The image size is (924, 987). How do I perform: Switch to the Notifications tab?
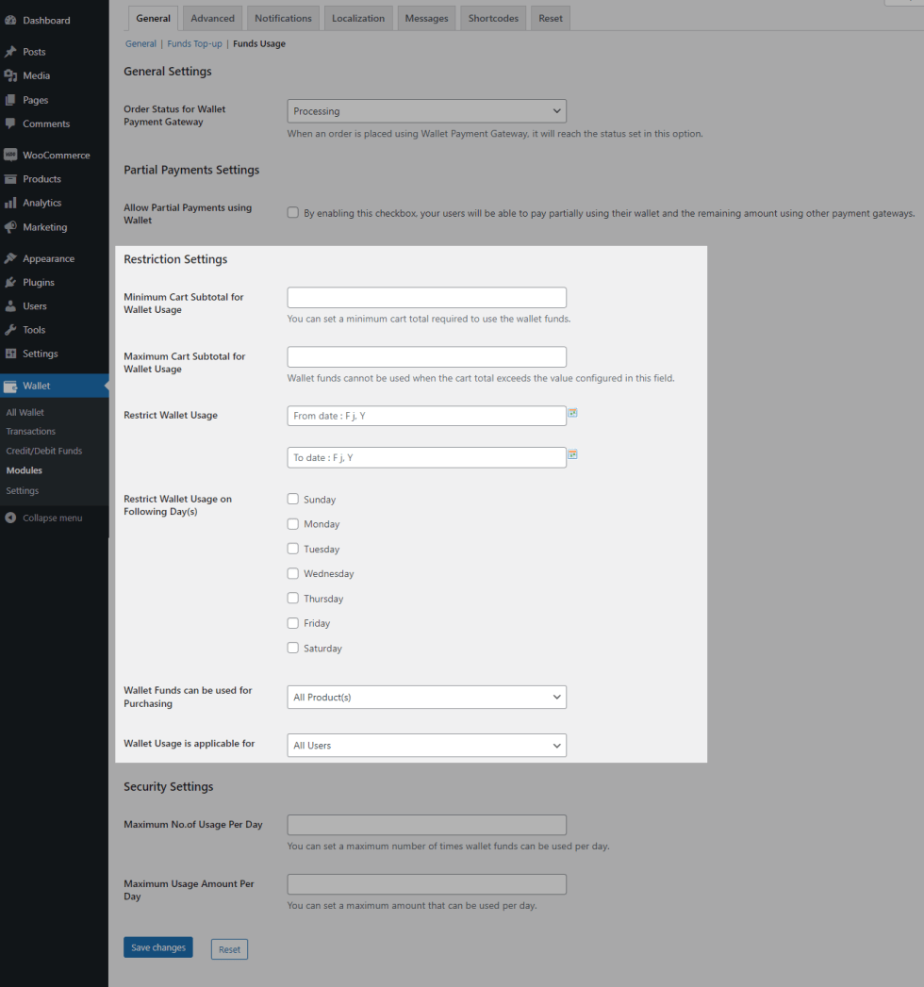283,18
